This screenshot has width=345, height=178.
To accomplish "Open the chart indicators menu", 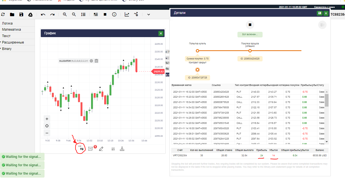I will (x=91, y=149).
